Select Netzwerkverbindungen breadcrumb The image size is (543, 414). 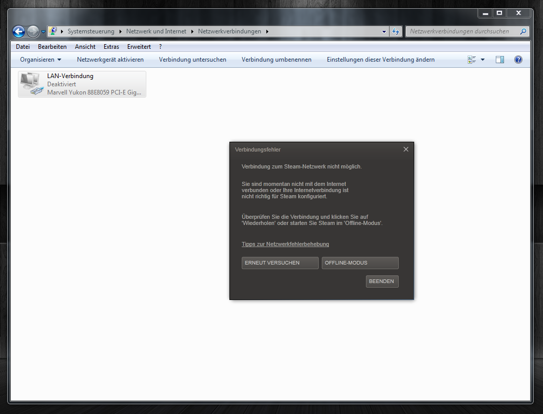[x=229, y=31]
